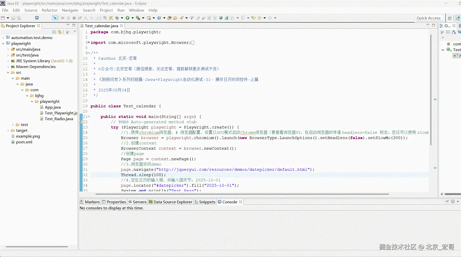Click the Terminate stop square icon
The width and height of the screenshot is (461, 257).
(x=74, y=18)
